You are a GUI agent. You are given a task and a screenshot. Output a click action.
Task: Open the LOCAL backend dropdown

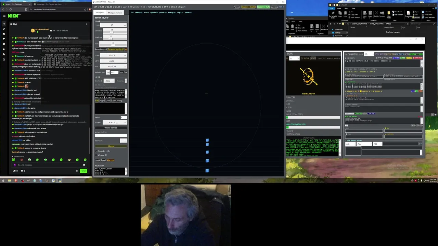pyautogui.click(x=109, y=81)
